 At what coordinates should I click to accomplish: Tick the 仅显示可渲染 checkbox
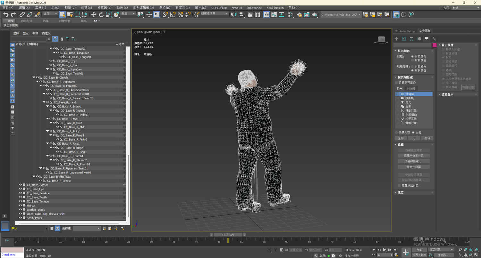click(397, 83)
